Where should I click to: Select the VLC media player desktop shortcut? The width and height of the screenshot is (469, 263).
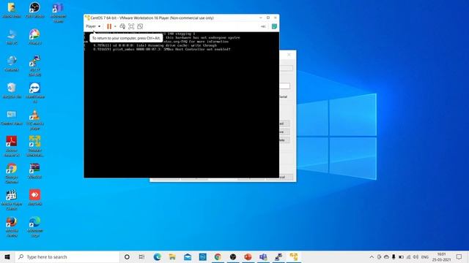point(34,120)
